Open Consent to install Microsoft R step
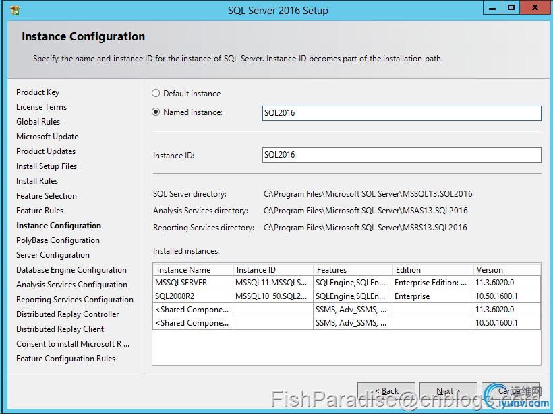 (73, 343)
